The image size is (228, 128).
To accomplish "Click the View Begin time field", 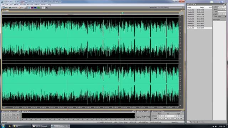I will pos(161,118).
